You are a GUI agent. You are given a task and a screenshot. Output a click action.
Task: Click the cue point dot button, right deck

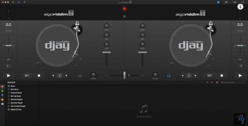tap(222, 76)
